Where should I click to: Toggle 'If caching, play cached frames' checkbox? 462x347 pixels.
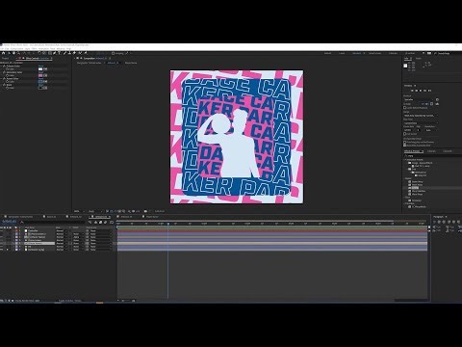point(405,142)
